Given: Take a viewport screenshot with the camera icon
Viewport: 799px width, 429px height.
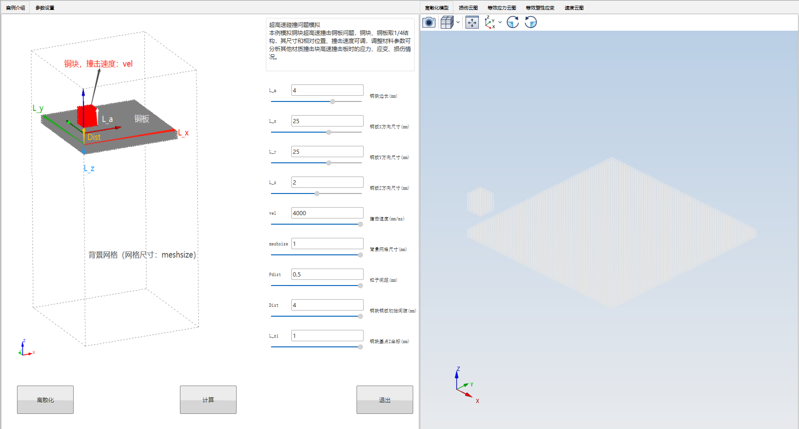Looking at the screenshot, I should pyautogui.click(x=429, y=22).
